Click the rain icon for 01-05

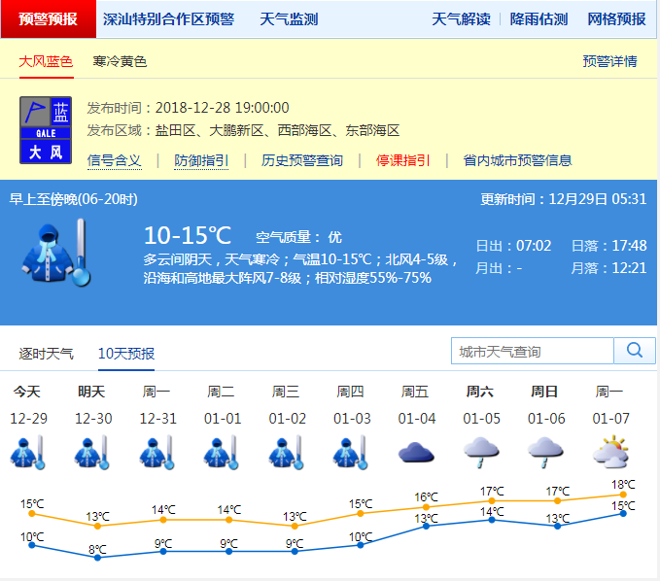pos(480,452)
